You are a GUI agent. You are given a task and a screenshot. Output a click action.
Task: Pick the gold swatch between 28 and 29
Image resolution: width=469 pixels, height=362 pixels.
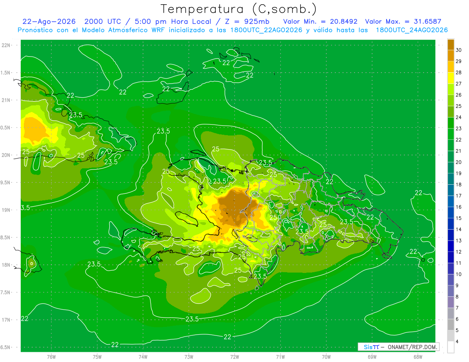coord(451,67)
